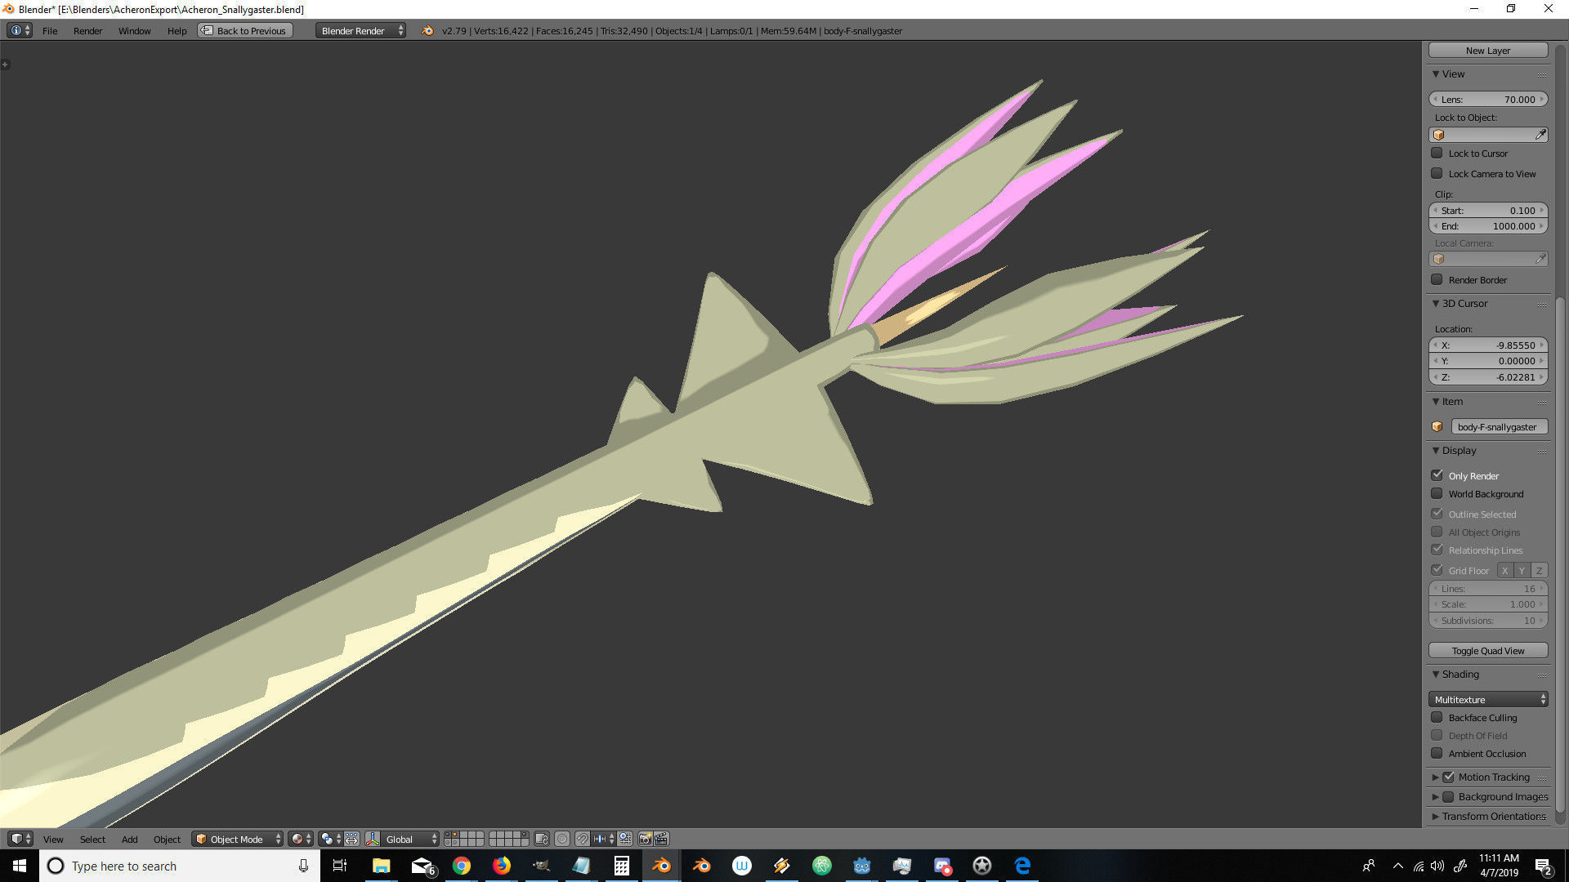Toggle proportional editing icon
This screenshot has height=882, width=1569.
[x=562, y=839]
